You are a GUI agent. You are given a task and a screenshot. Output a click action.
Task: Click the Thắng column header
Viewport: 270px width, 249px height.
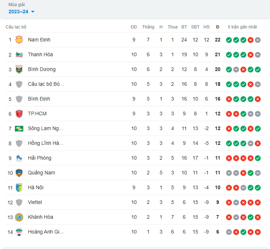pyautogui.click(x=148, y=27)
